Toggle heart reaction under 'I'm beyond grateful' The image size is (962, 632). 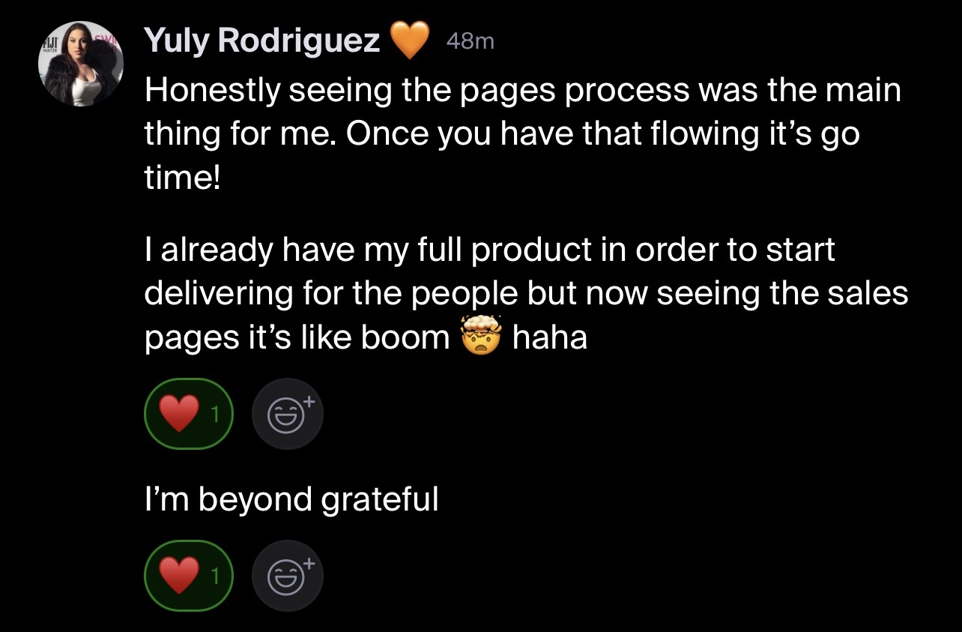tap(188, 576)
